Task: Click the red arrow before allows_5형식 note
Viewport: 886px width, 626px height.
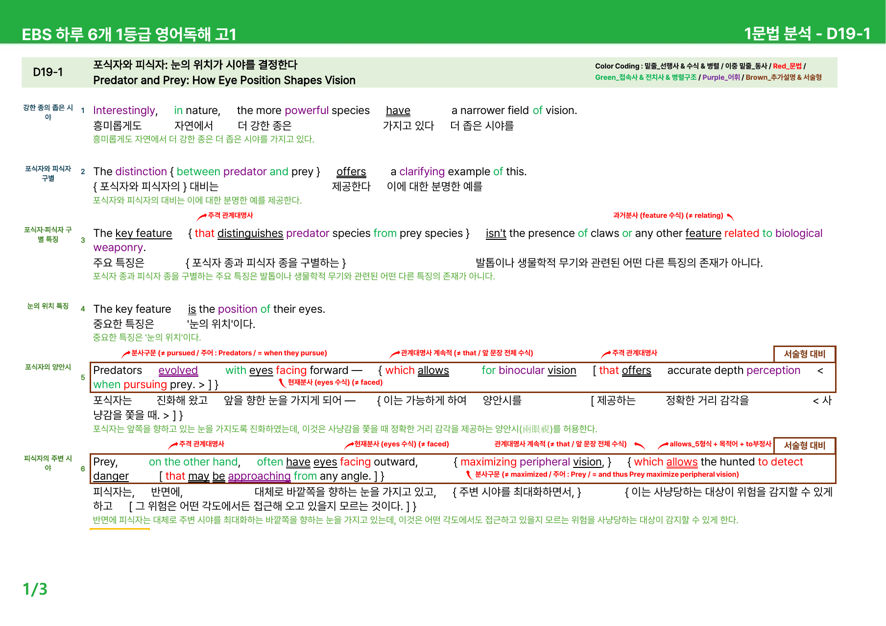Action: click(x=663, y=445)
